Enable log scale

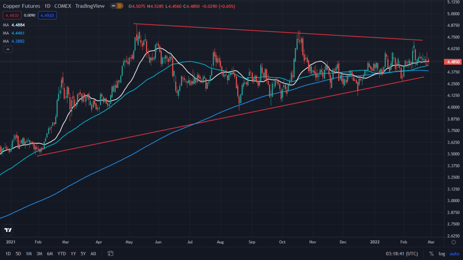442,254
